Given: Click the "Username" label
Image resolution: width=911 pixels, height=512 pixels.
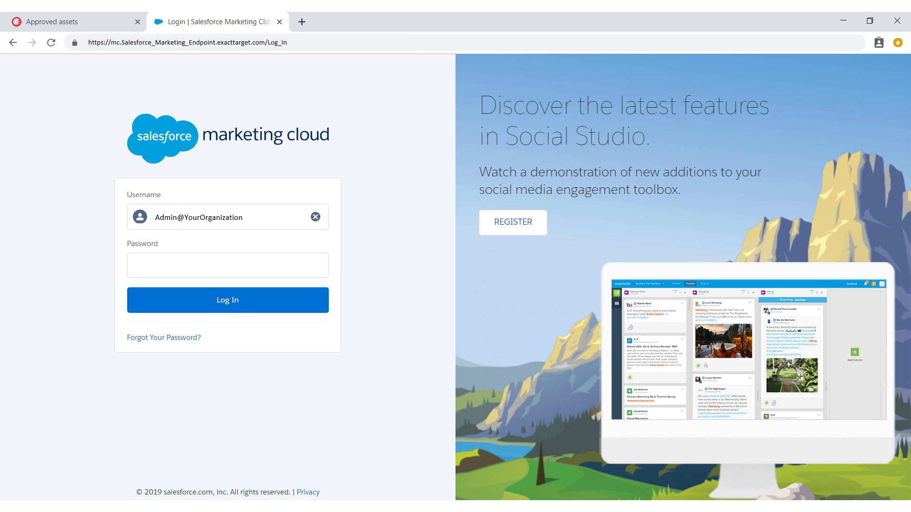Looking at the screenshot, I should coord(144,195).
